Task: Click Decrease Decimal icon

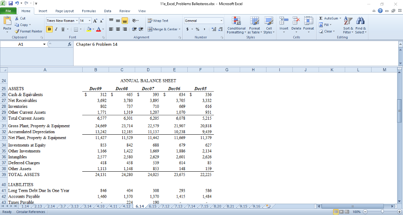Action: click(220, 29)
